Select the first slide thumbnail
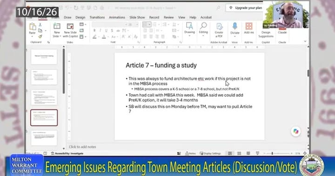The width and height of the screenshot is (335, 176). tap(44, 57)
